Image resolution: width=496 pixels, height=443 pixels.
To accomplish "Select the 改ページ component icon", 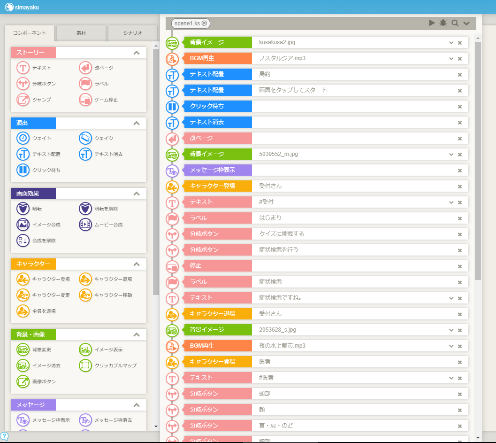I will click(x=85, y=68).
